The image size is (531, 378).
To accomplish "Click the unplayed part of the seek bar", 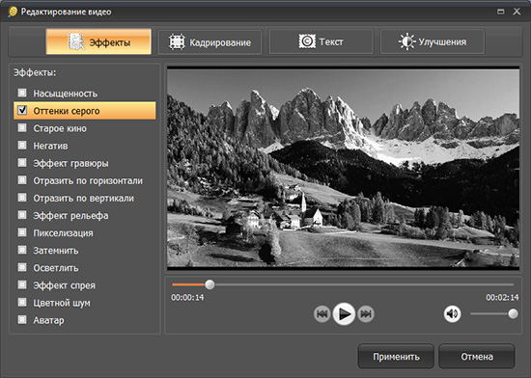I will coord(364,284).
